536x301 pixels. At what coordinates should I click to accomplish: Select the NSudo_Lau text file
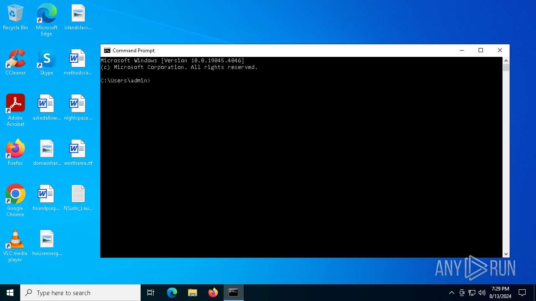[78, 198]
